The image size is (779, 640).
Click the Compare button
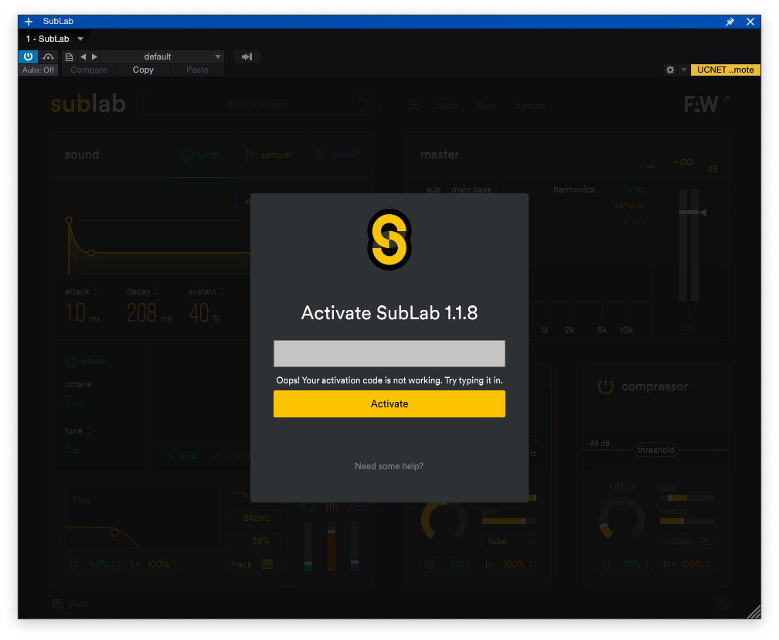tap(88, 70)
